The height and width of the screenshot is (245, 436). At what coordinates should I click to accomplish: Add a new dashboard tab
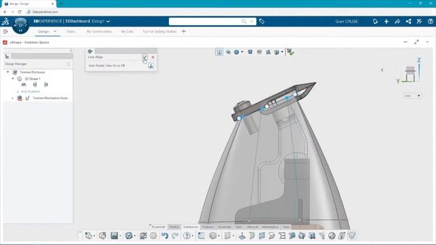pos(183,31)
